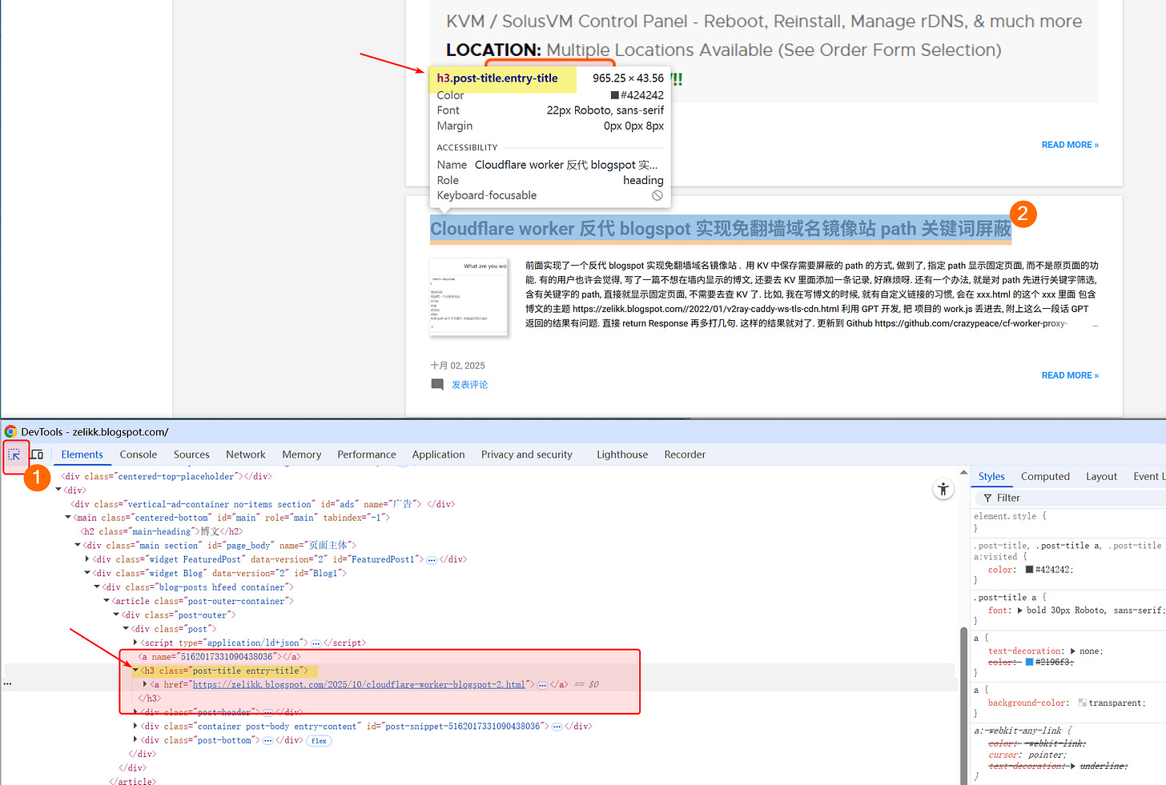Open the accessibility tree button in Elements panel
Viewport: 1166px width, 785px height.
click(x=943, y=489)
